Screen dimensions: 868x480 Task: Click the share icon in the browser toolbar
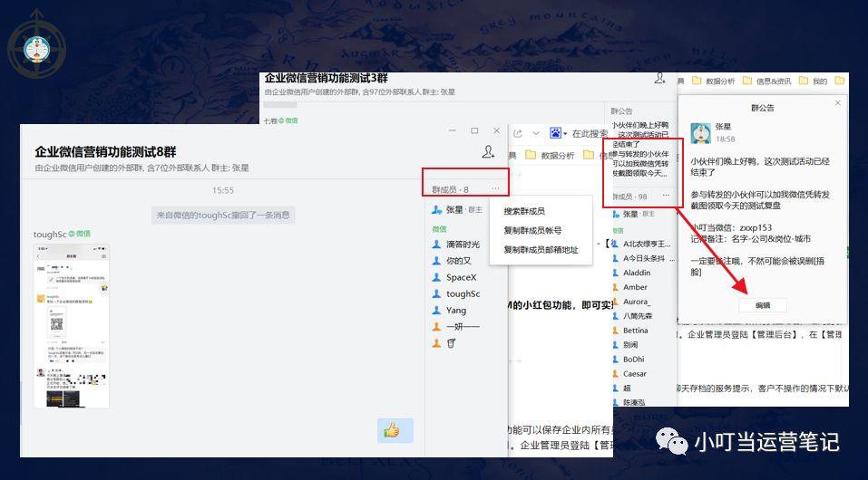(518, 133)
